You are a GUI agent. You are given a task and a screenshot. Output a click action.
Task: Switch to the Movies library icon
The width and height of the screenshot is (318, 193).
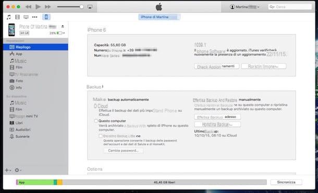pyautogui.click(x=17, y=17)
